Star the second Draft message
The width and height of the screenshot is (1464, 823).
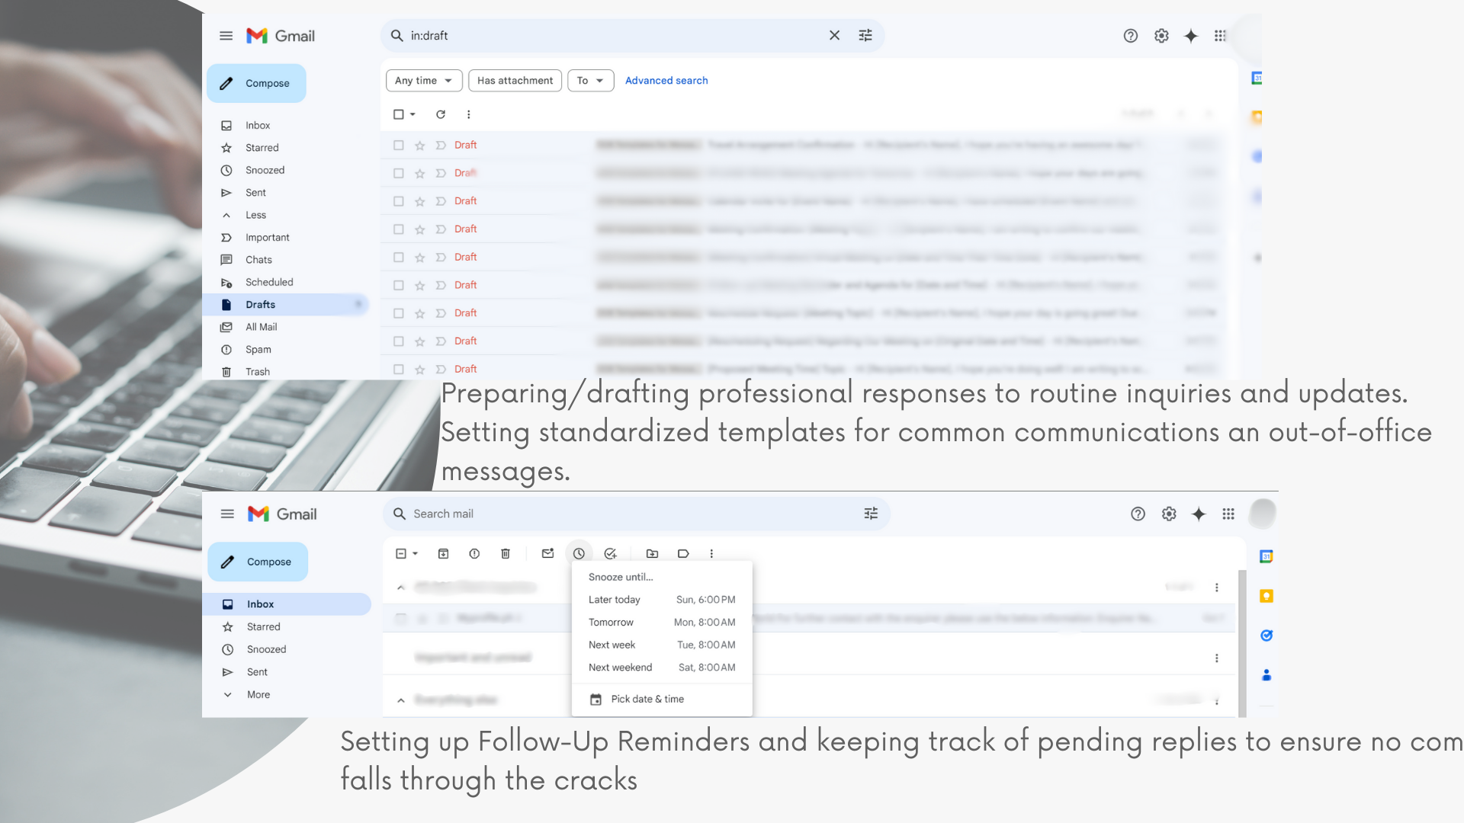pyautogui.click(x=419, y=174)
